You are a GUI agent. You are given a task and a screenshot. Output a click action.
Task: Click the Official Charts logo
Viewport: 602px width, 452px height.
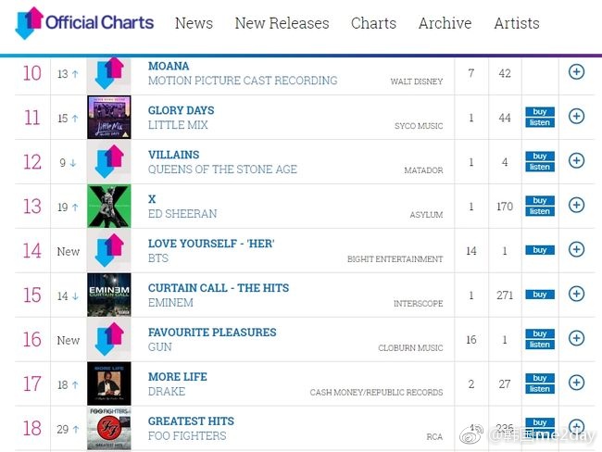point(84,23)
